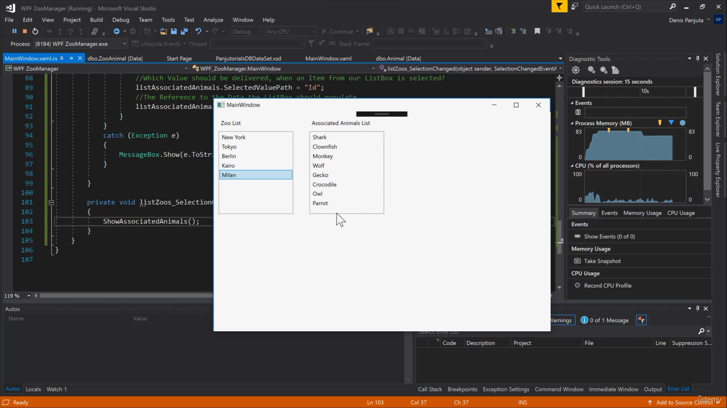This screenshot has width=727, height=408.
Task: Open the Debug menu
Action: (121, 20)
